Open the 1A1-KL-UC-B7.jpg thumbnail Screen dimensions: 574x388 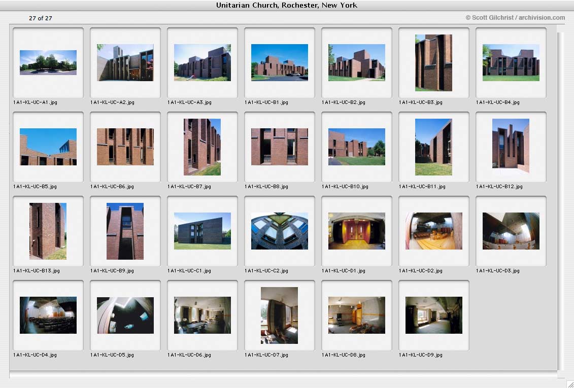click(202, 147)
